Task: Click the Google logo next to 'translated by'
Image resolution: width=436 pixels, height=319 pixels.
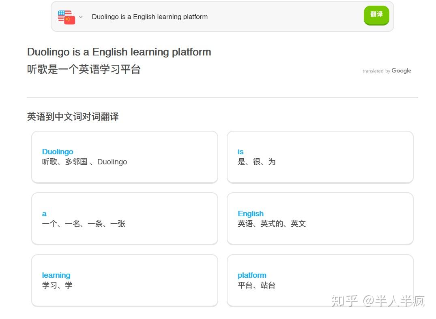Action: [402, 70]
